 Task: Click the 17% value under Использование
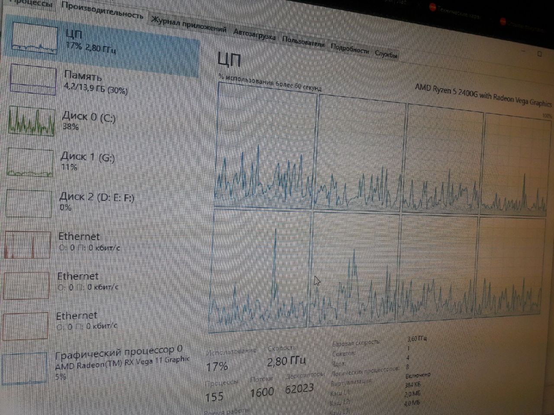coord(217,367)
